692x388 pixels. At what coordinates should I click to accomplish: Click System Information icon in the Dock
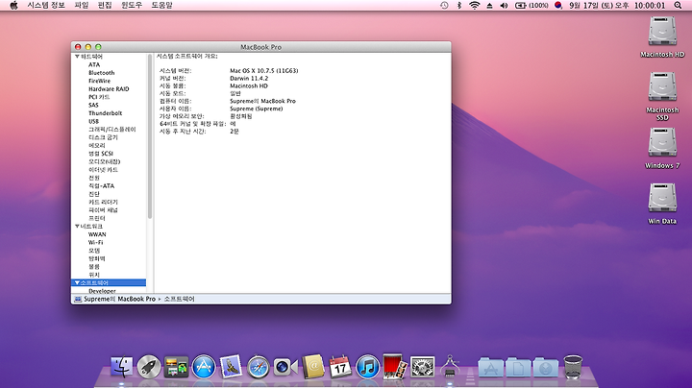click(x=450, y=366)
